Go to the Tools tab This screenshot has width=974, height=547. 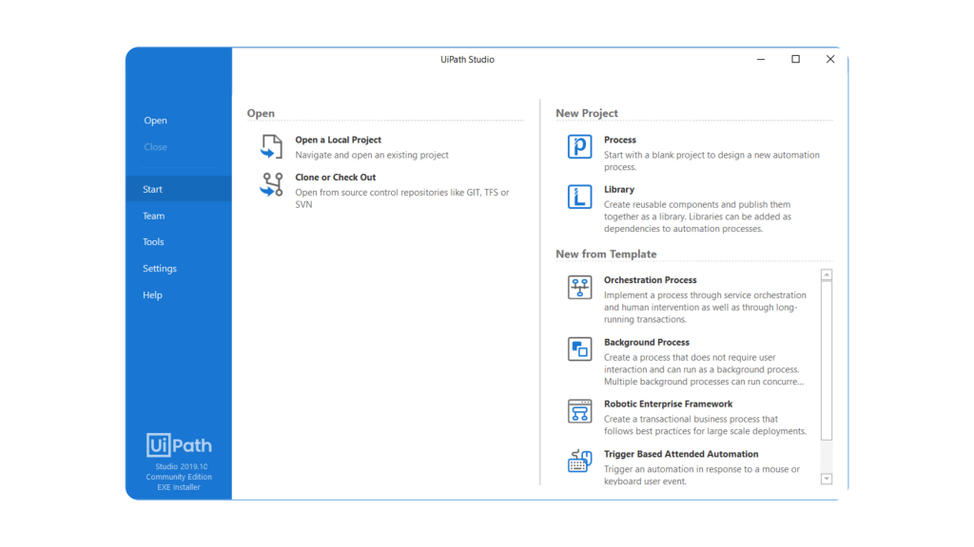(153, 242)
